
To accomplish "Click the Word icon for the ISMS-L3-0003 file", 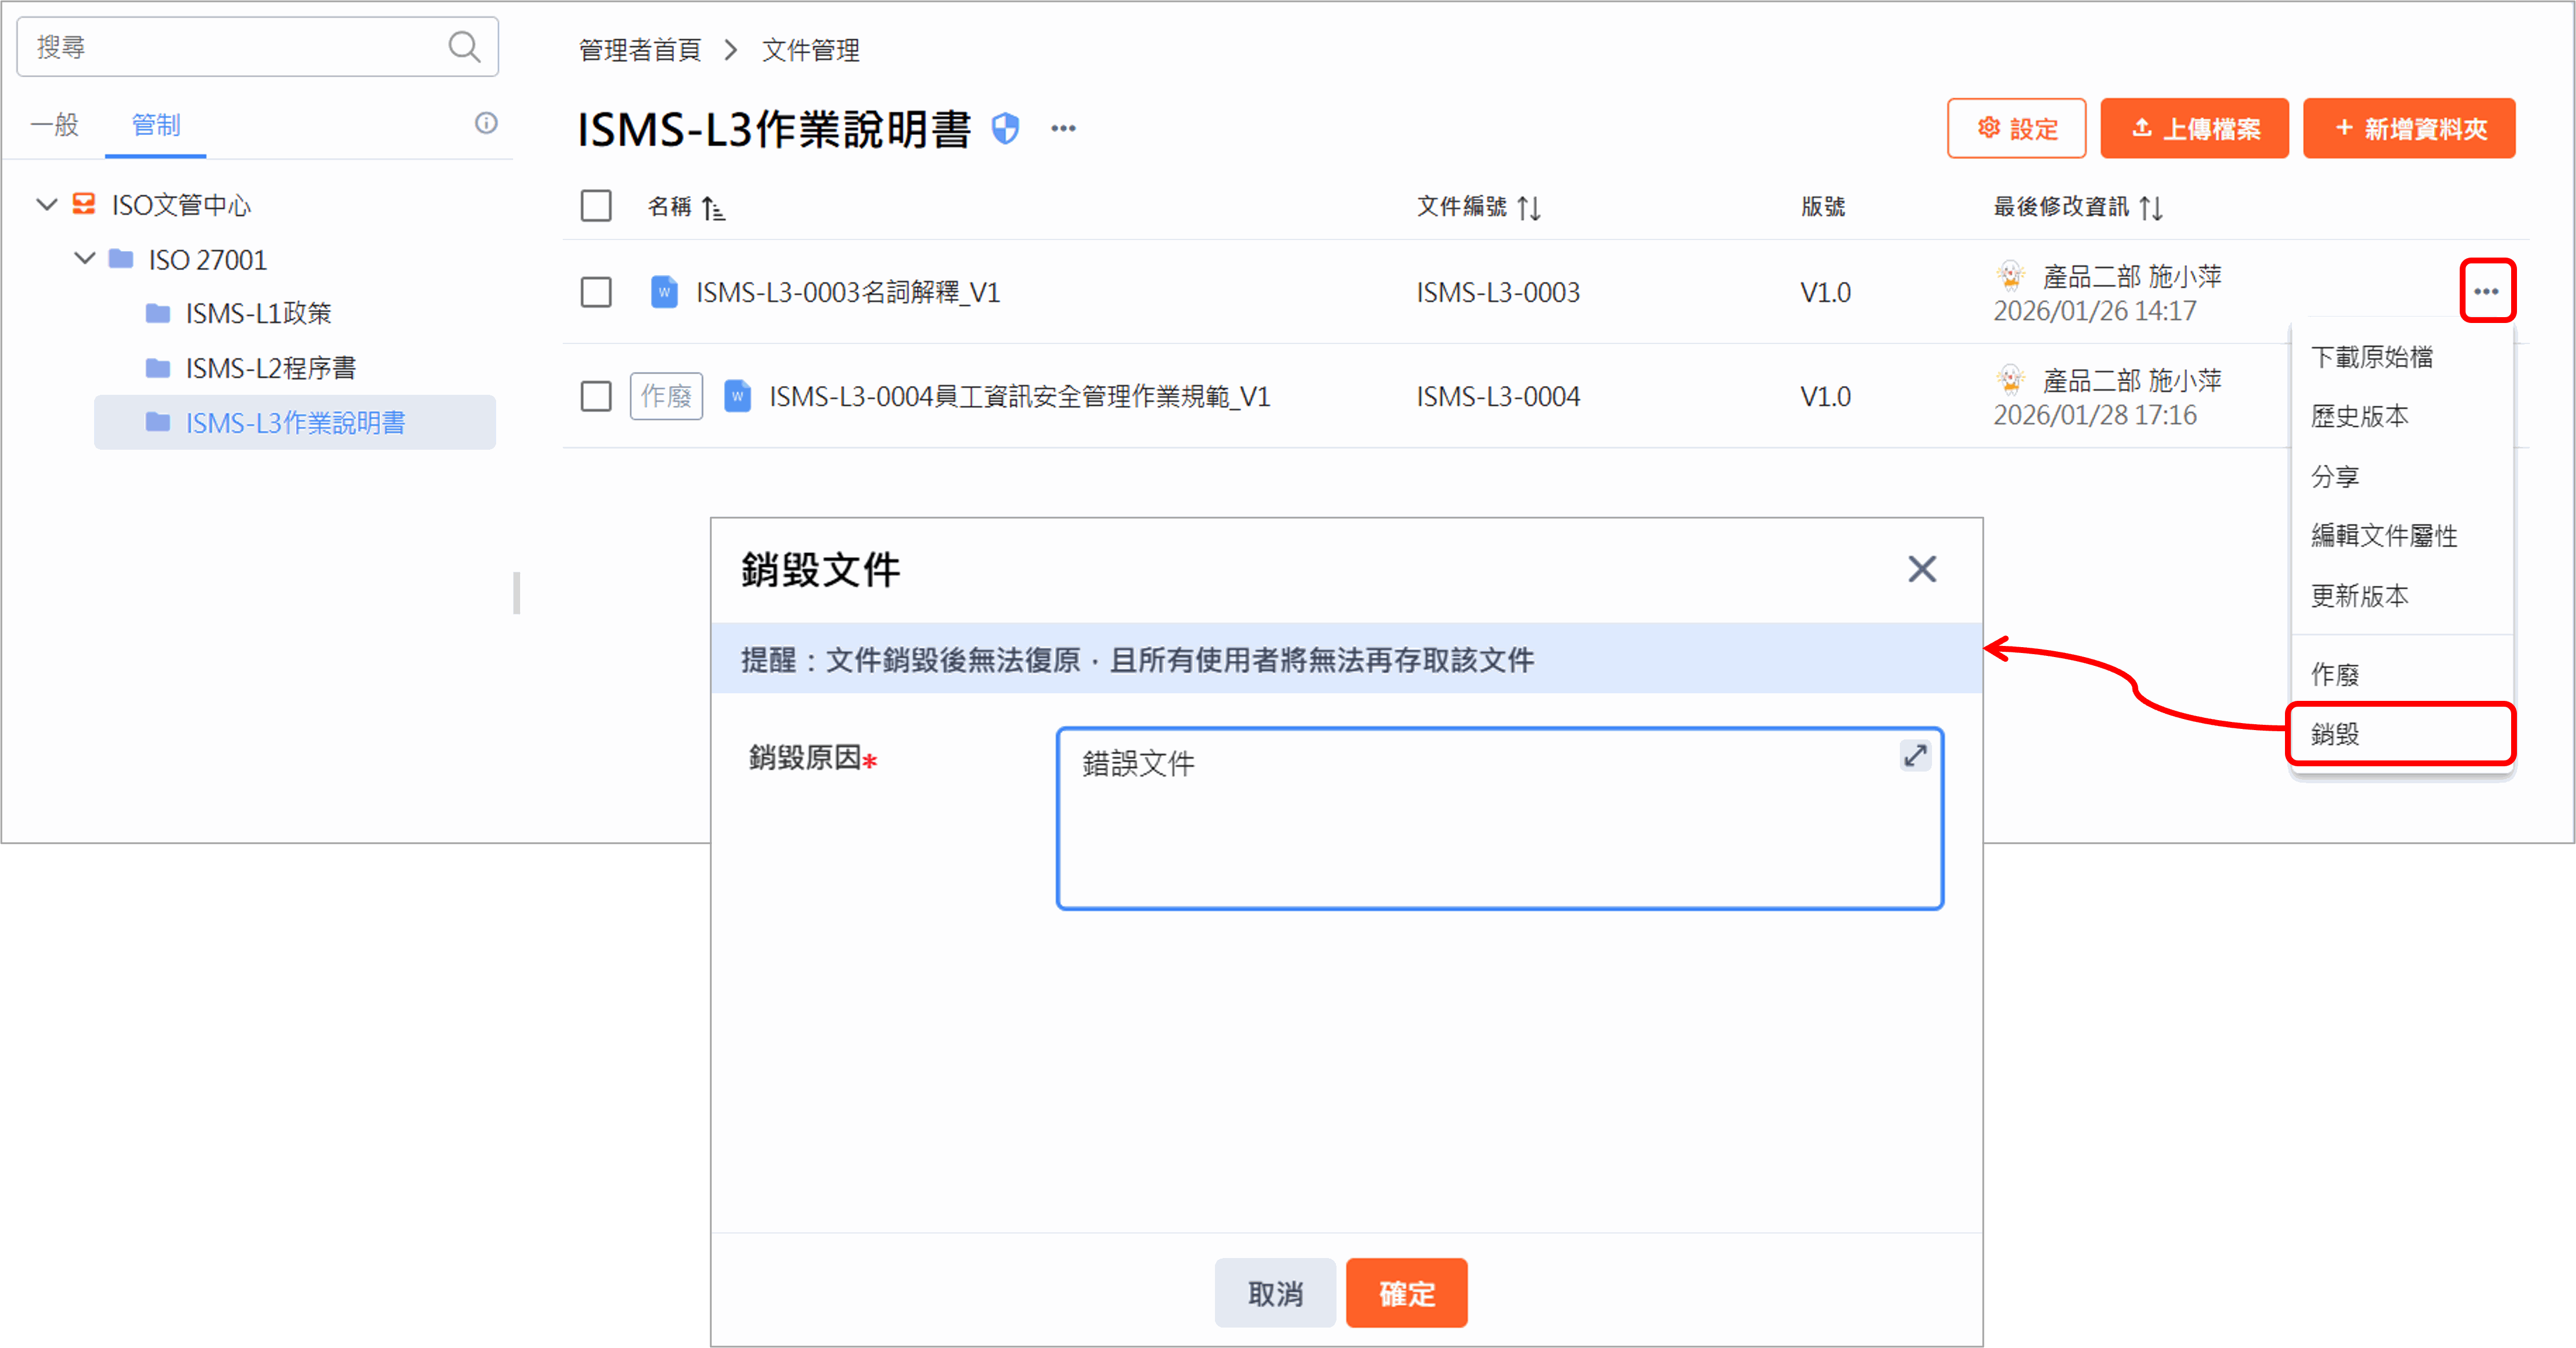I will pos(664,292).
